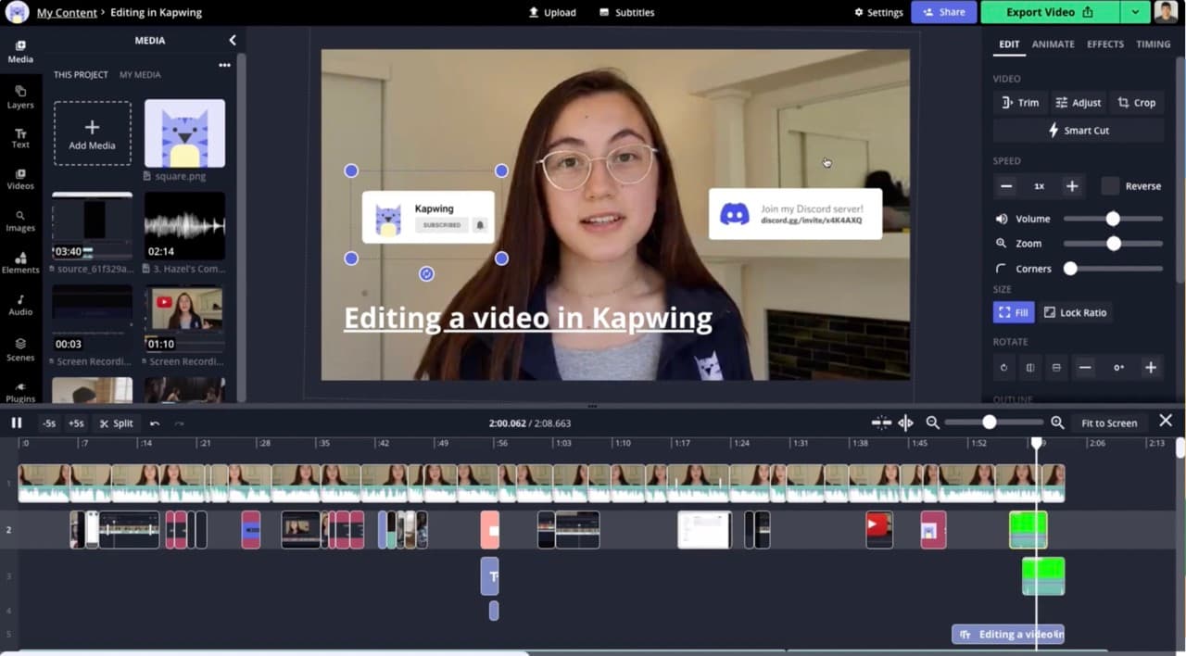Zoom in the timeline
Screen dimensions: 1186x656
1057,423
